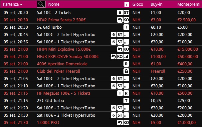Screen dimensions: 202x127
Task: Sort list by Gioco column header
Action: 138,4
